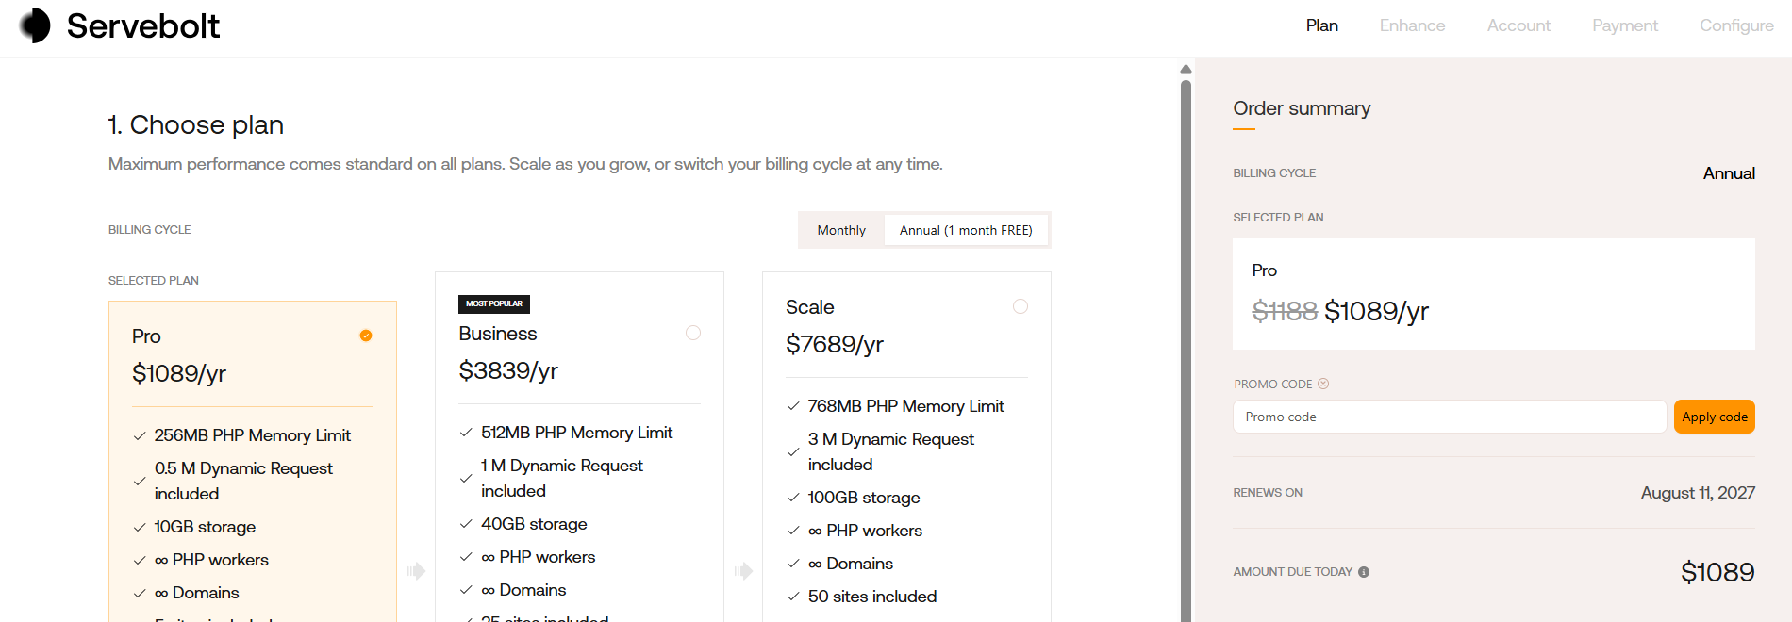This screenshot has width=1792, height=622.
Task: Click the Apply code button
Action: [1715, 417]
